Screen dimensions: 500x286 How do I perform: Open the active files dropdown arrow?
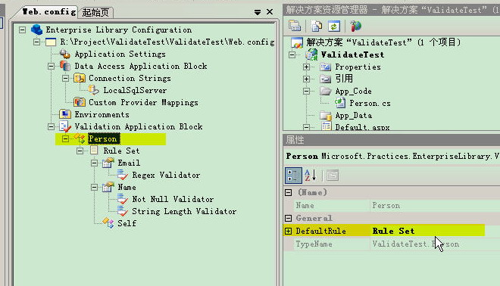pos(258,12)
